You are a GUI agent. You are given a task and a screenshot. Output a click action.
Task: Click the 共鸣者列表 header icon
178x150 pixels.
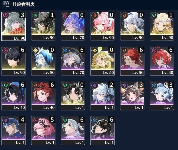pos(6,4)
